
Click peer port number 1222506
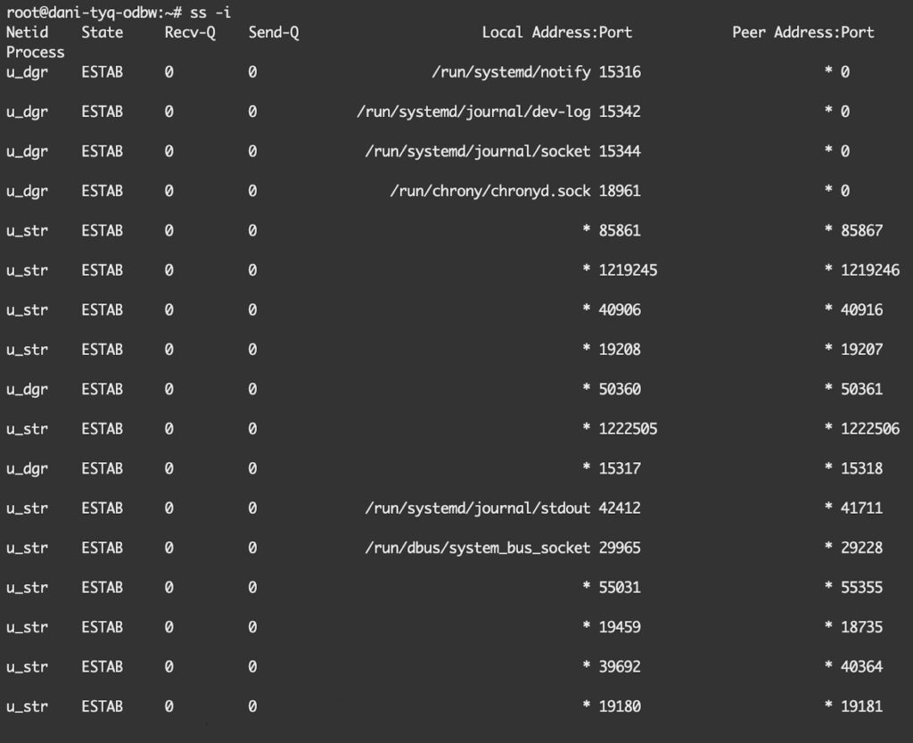(x=869, y=429)
